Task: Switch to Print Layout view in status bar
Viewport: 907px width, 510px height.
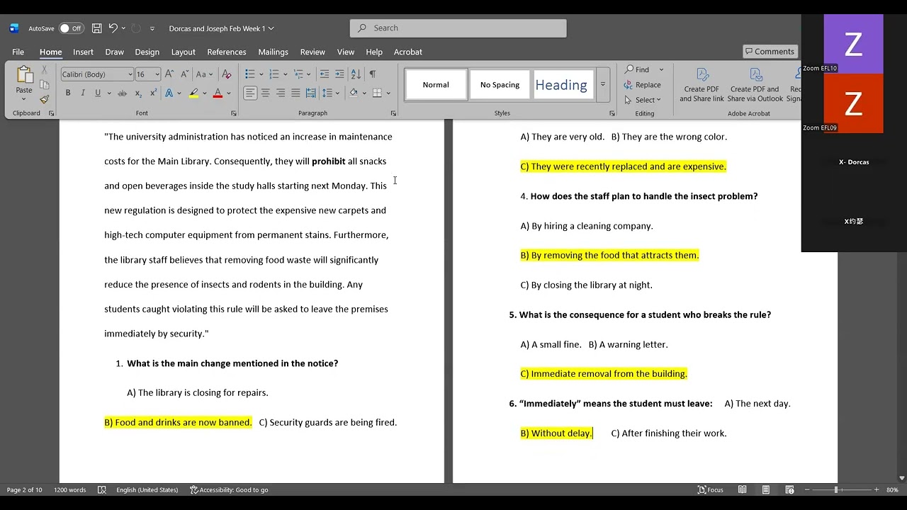Action: click(x=766, y=489)
